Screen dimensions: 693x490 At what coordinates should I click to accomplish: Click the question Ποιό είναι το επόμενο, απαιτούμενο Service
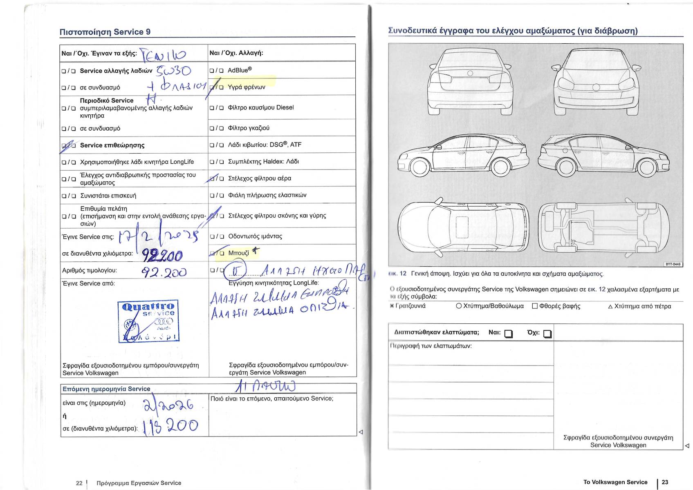pos(272,399)
